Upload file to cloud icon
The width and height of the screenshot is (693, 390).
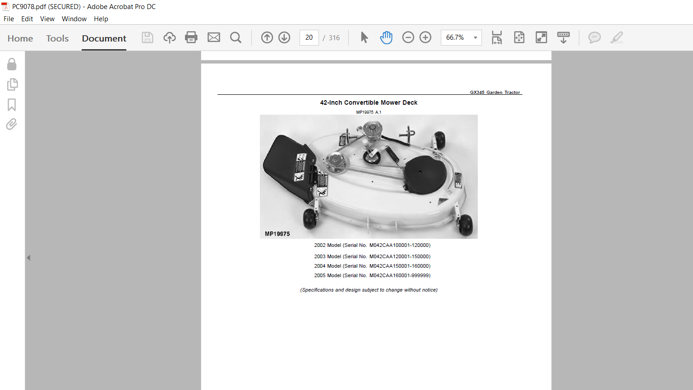[x=170, y=37]
